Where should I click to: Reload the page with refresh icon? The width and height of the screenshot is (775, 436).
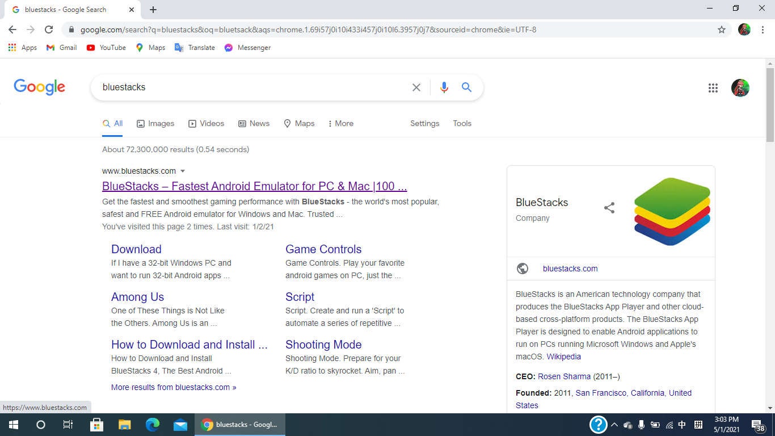coord(49,30)
